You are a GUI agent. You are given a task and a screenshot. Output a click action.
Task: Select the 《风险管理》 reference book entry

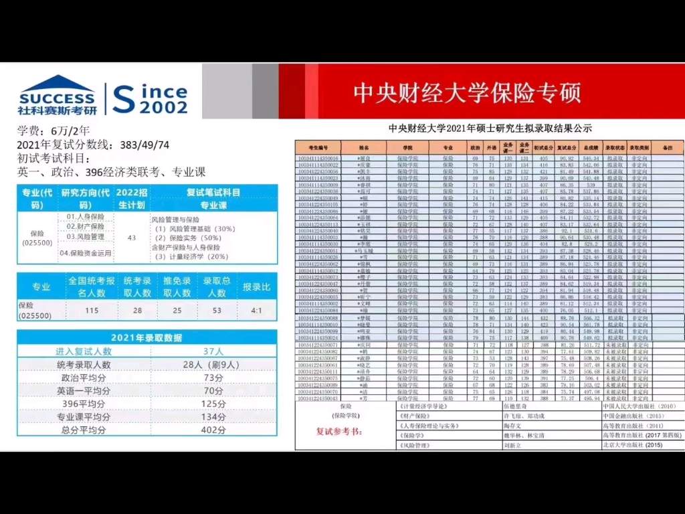[415, 444]
